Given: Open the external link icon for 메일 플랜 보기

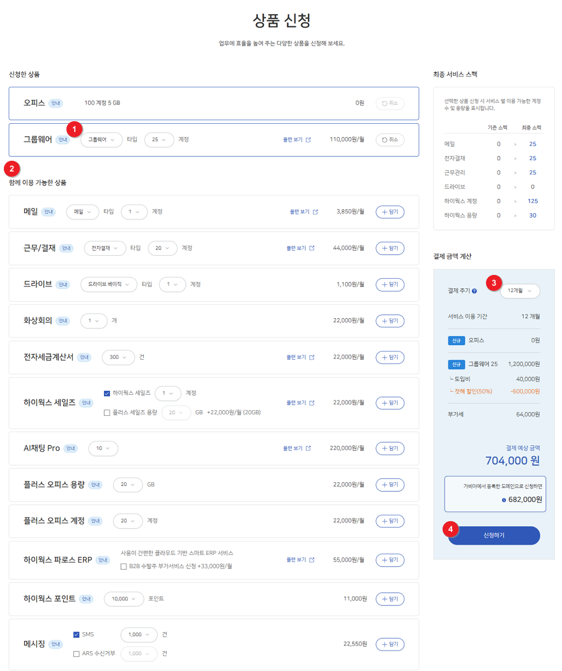Looking at the screenshot, I should 315,212.
